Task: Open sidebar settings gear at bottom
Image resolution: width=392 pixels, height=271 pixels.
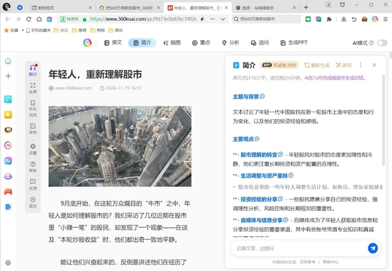Action: (8, 262)
